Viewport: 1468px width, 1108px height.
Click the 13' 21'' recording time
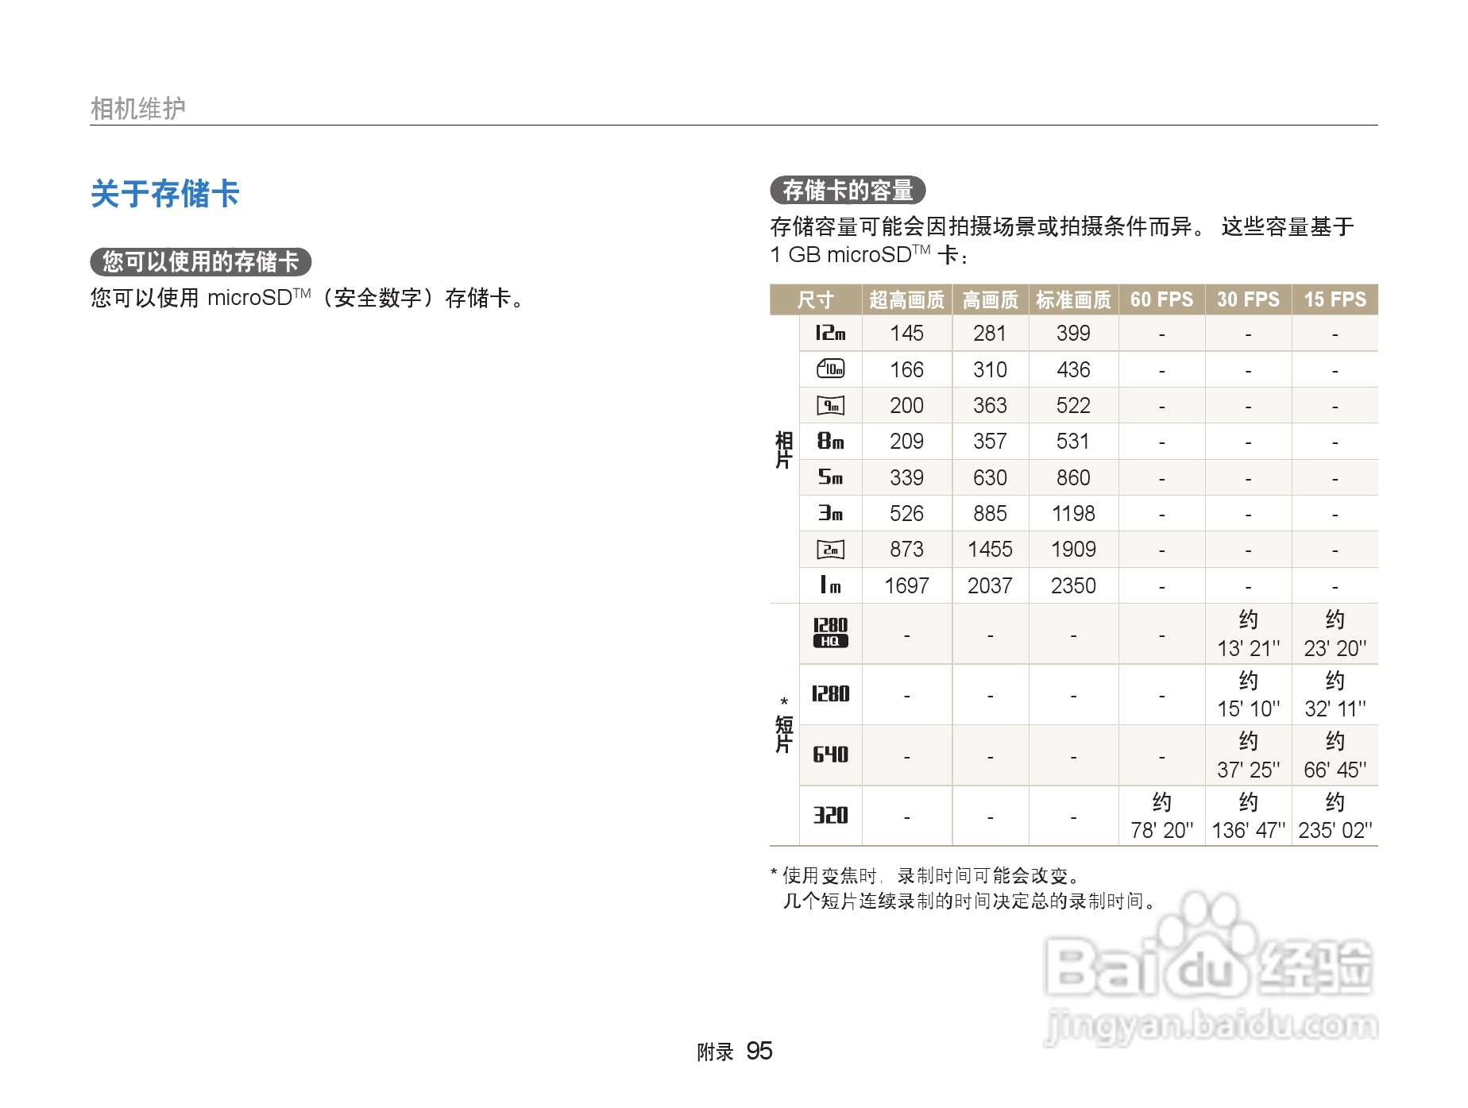point(1248,649)
